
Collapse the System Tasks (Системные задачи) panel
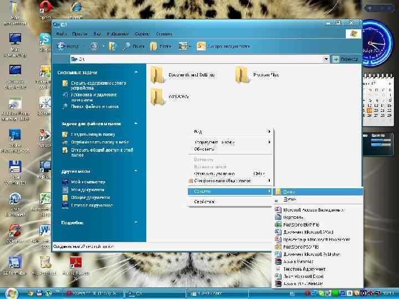pyautogui.click(x=136, y=73)
